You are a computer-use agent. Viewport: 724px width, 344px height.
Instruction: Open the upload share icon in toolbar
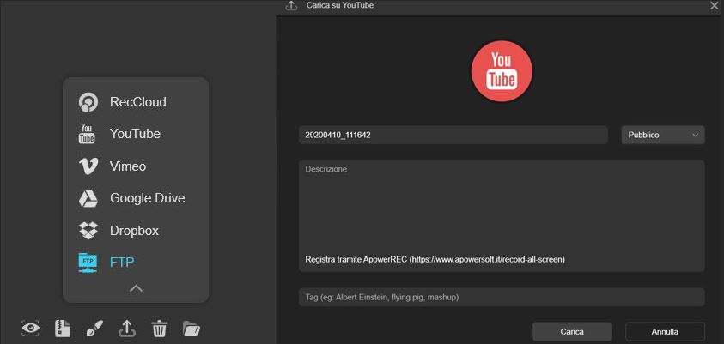(127, 329)
